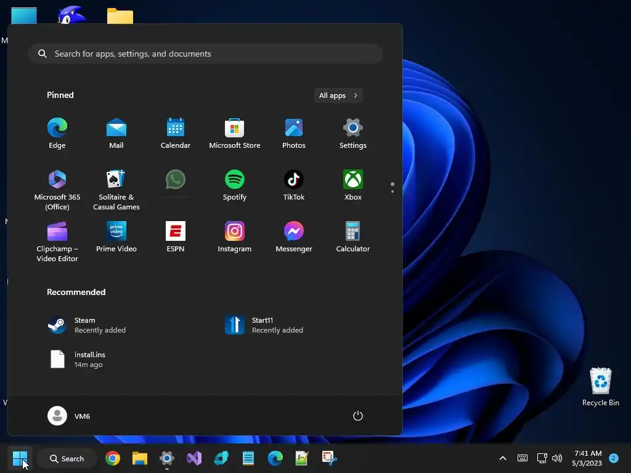The width and height of the screenshot is (631, 473).
Task: Open Microsoft 365 (Office)
Action: tap(57, 190)
